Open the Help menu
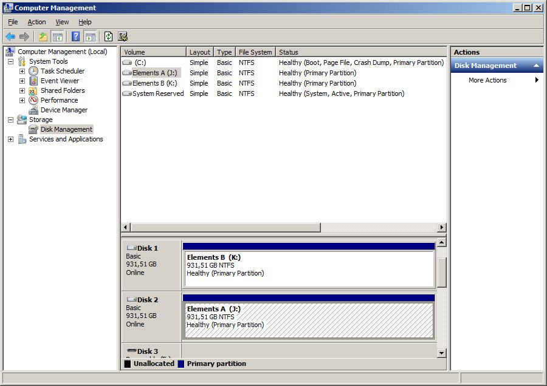 84,22
